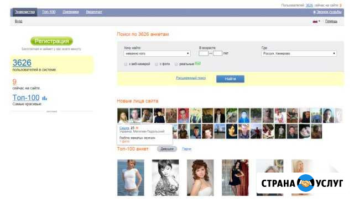Click the maximum age input field
This screenshot has width=354, height=199.
point(217,53)
